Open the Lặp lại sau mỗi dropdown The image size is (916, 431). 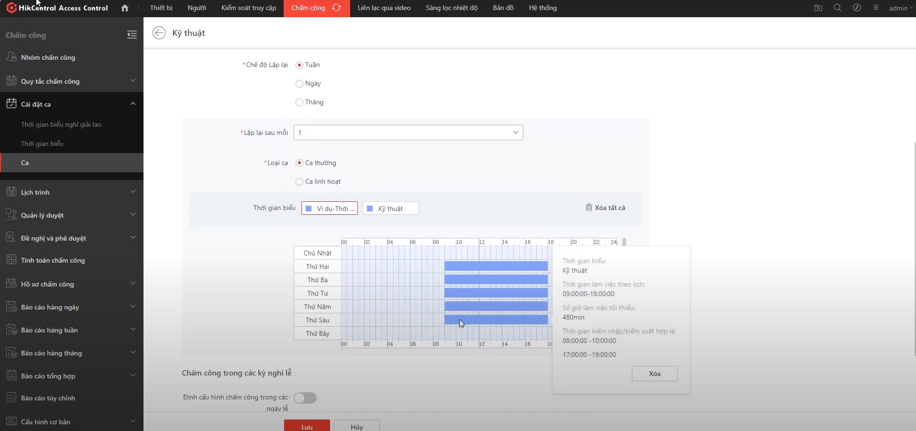[x=408, y=133]
